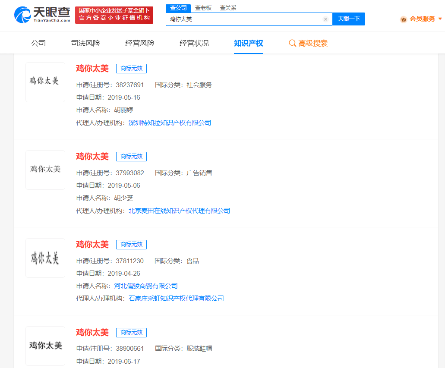Open the 石家庄采虹知识产权代理有限公司 link
This screenshot has width=445, height=368.
pyautogui.click(x=176, y=299)
